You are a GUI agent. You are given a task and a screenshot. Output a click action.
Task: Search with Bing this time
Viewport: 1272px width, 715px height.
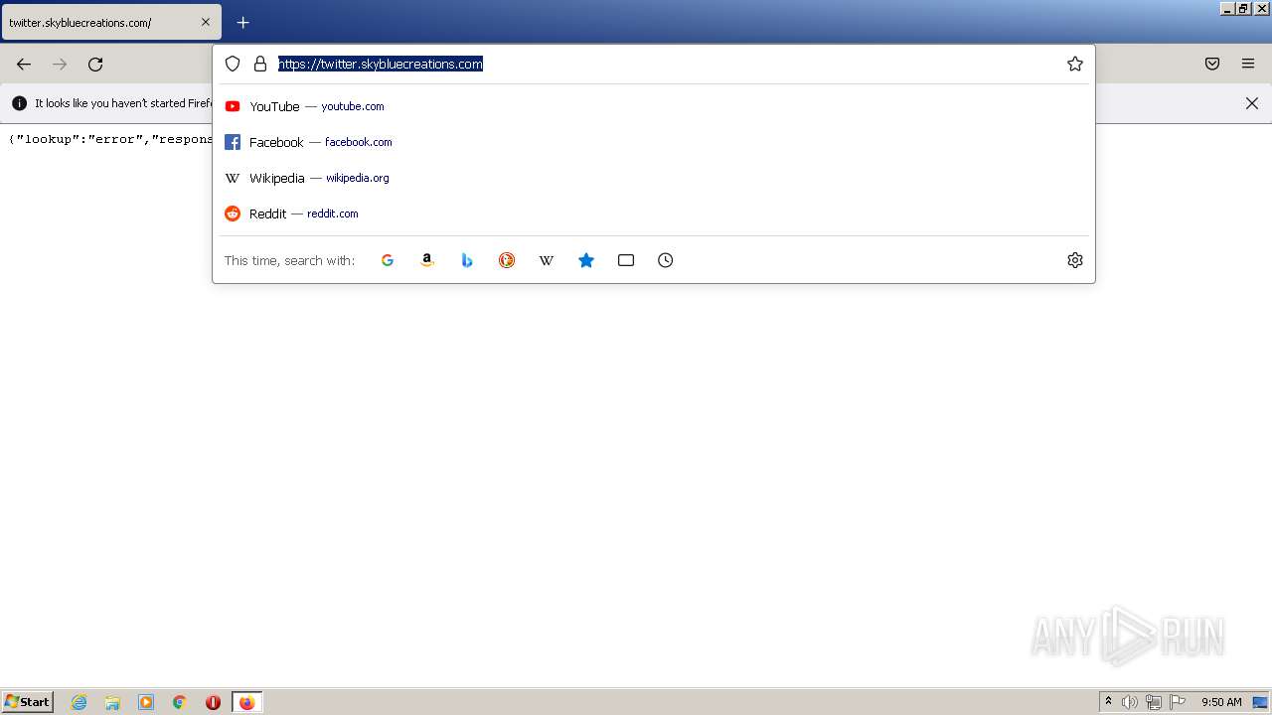coord(467,260)
